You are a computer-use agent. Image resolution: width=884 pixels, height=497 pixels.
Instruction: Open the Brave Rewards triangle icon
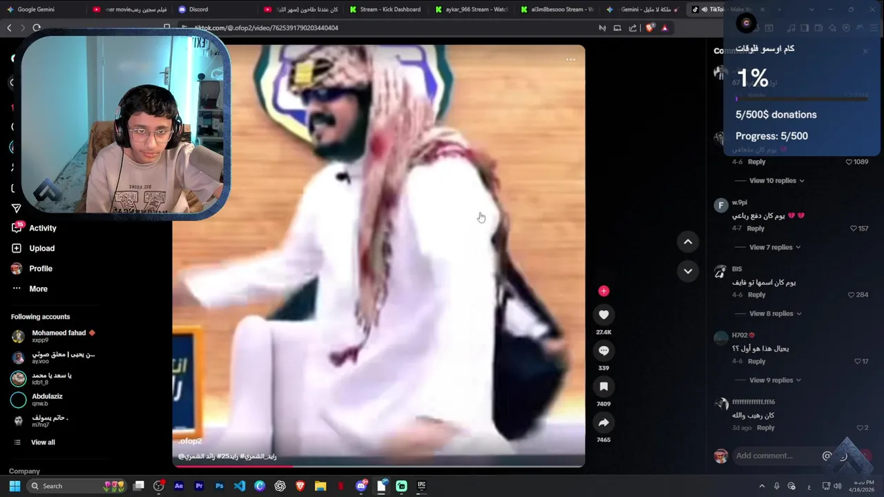(x=664, y=28)
